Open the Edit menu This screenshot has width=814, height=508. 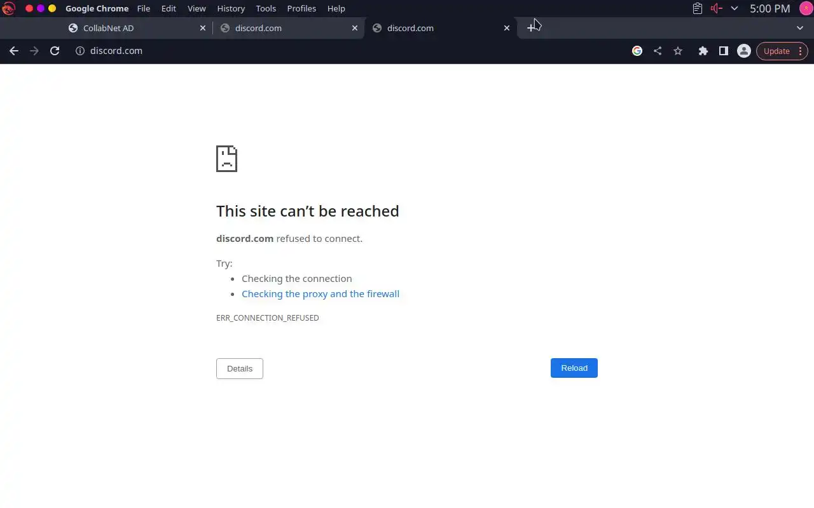[x=169, y=8]
